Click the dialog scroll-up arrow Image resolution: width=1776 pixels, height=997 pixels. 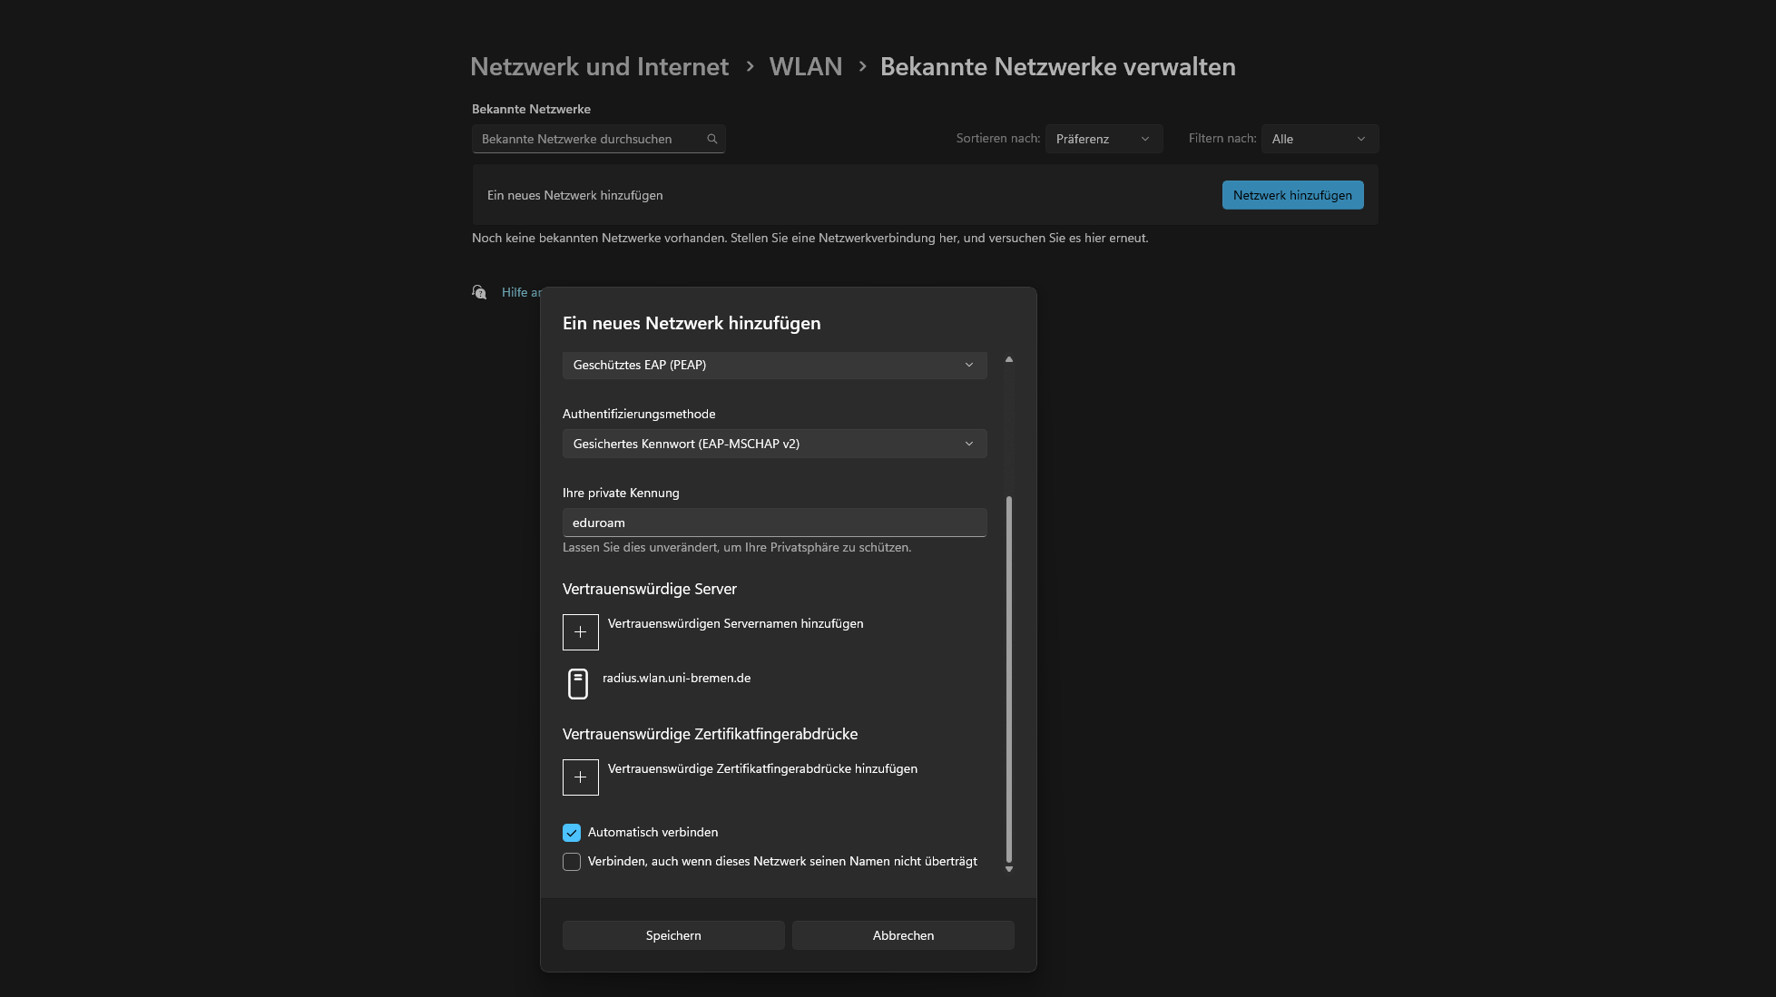(x=1008, y=360)
